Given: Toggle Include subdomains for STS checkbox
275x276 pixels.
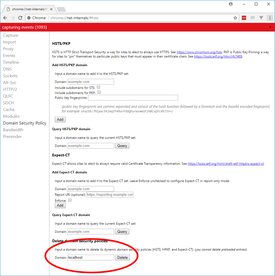Looking at the screenshot, I should [x=99, y=87].
